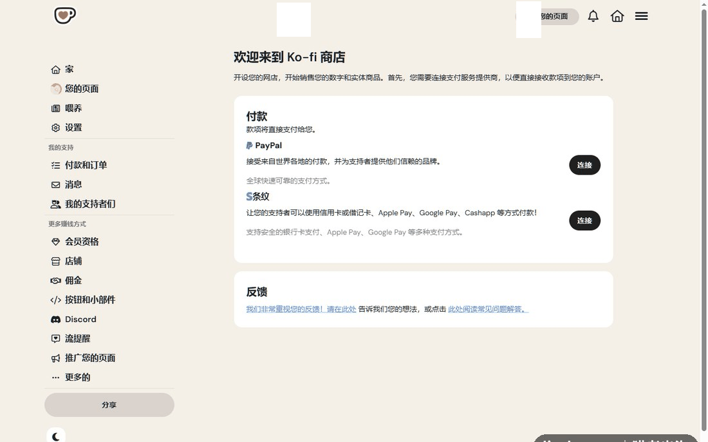Viewport: 708px width, 442px height.
Task: Click the 喂养 label in sidebar
Action: 73,108
